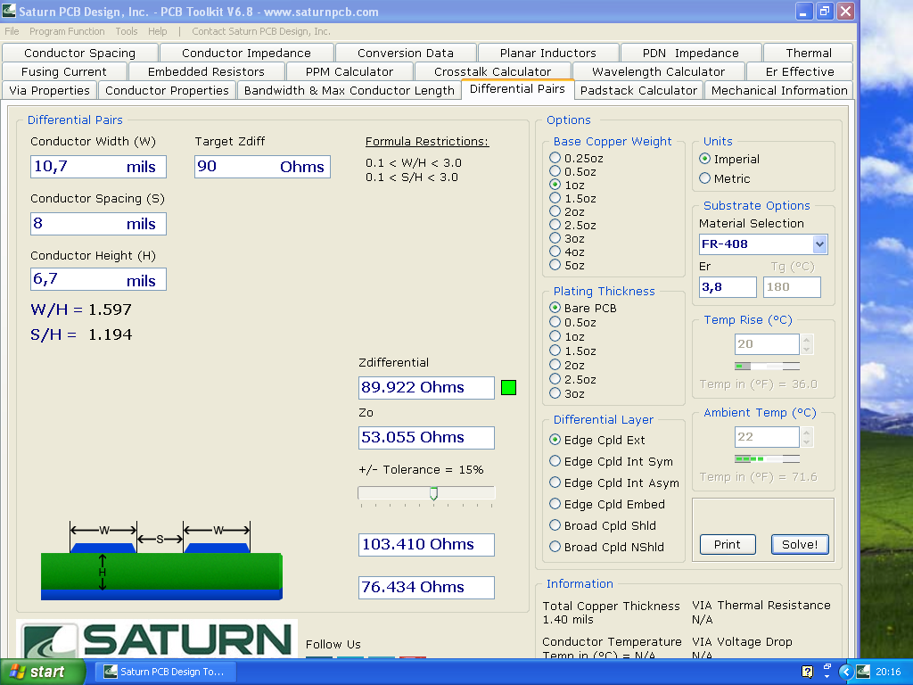The height and width of the screenshot is (685, 913).
Task: Adjust the Tolerance slider thumb
Action: tap(434, 494)
